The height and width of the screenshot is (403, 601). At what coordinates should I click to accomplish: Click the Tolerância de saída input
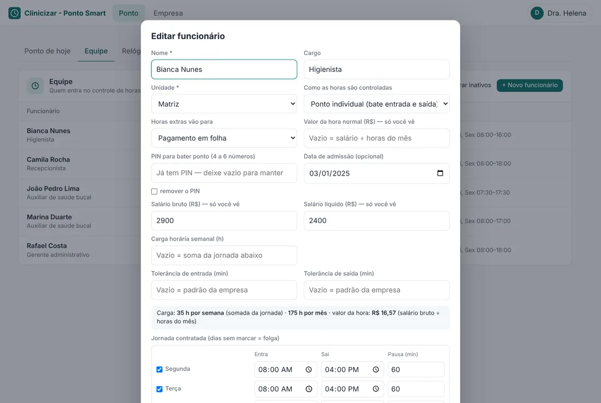[376, 290]
